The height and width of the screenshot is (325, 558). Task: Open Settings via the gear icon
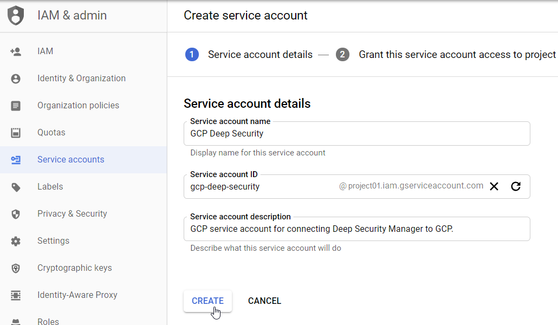click(x=16, y=240)
